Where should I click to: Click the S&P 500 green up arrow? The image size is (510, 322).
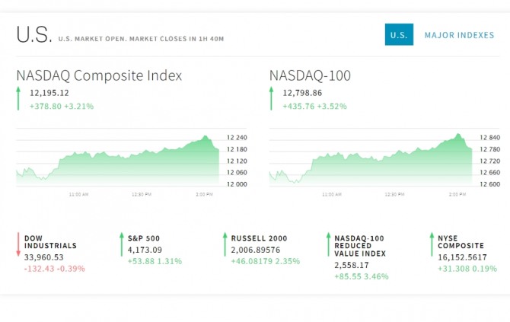[x=122, y=245]
